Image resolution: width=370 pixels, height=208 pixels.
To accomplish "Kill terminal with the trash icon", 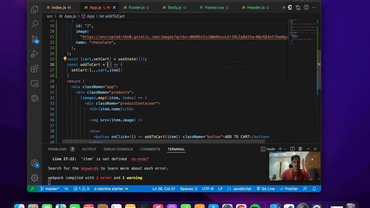I will (x=300, y=149).
